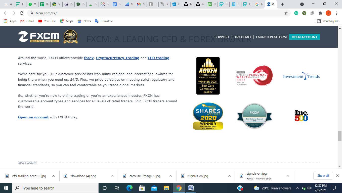Click the FXCM Best Customer Support badge
This screenshot has width=342, height=193.
pos(254,116)
